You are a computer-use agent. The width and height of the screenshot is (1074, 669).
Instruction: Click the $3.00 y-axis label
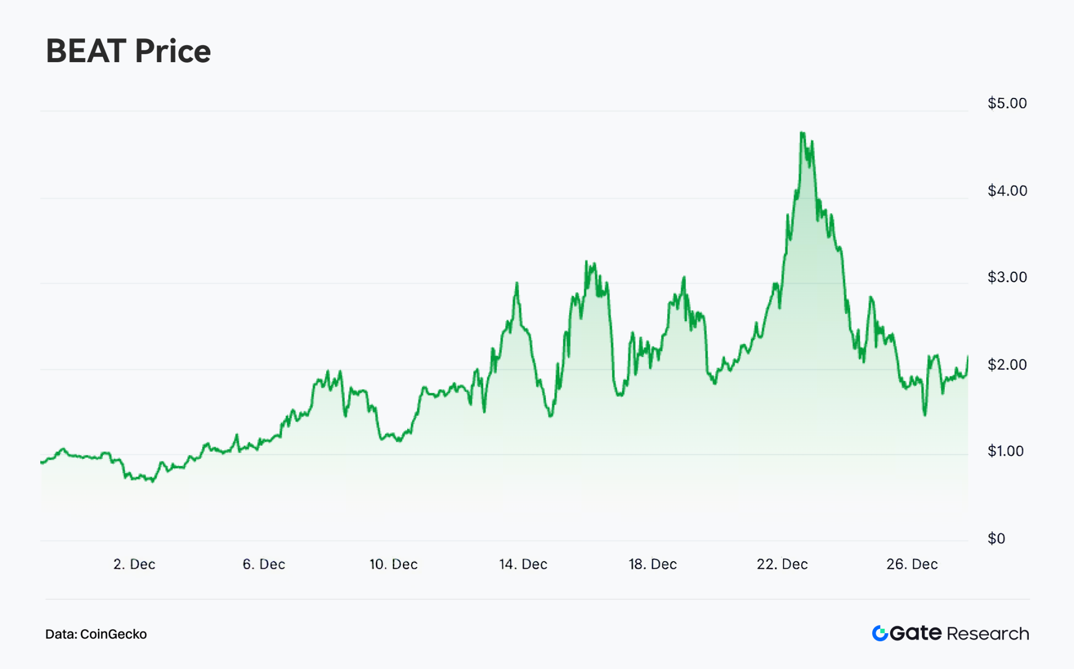[x=1007, y=277]
